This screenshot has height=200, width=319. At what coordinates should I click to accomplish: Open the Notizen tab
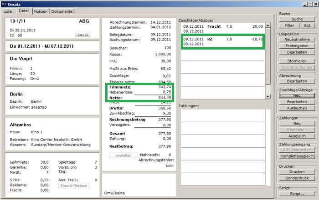pos(40,11)
